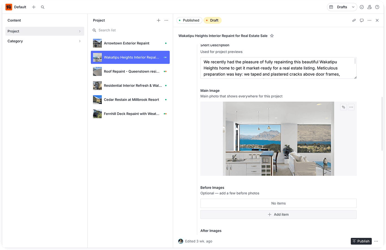Add item to Before Images
Viewport: 386px width, 250px height.
[x=278, y=214]
